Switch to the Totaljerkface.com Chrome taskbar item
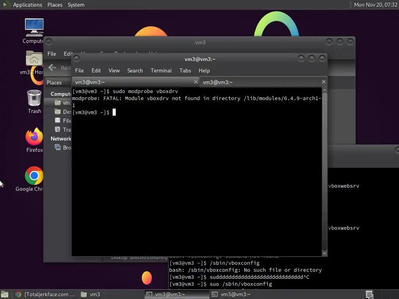 tap(45, 294)
